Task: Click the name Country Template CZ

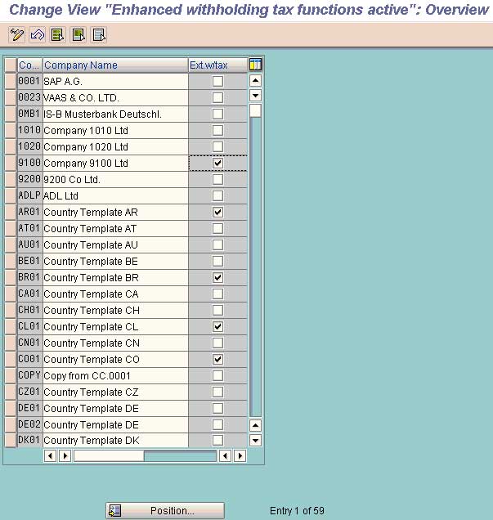Action: (x=115, y=392)
